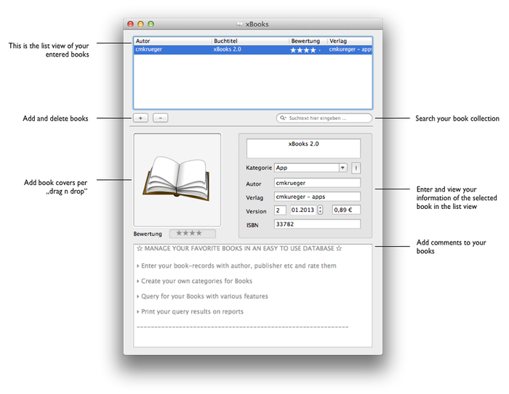Click the date stepper arrows

[320, 210]
